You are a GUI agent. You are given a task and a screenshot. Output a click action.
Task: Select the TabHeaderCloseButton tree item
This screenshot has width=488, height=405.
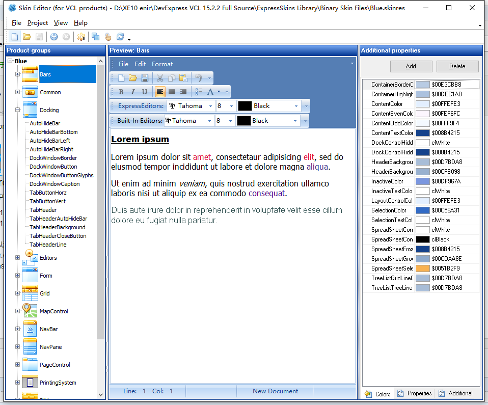pos(58,236)
